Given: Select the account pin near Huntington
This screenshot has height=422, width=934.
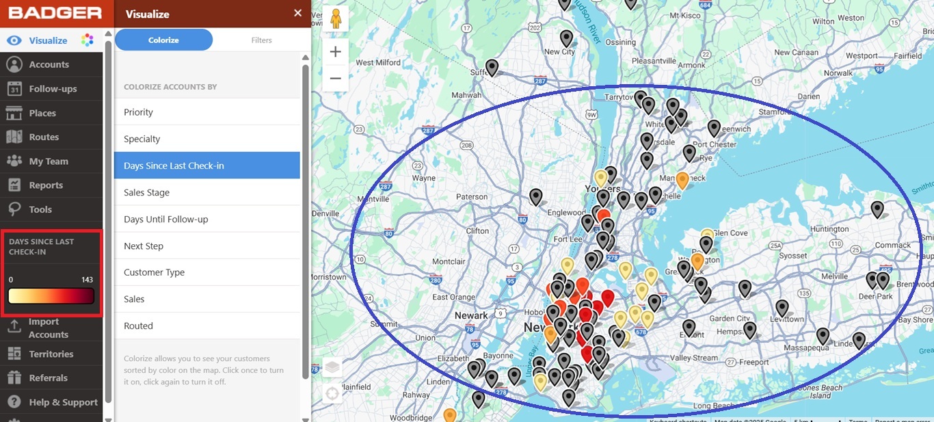Looking at the screenshot, I should [877, 209].
